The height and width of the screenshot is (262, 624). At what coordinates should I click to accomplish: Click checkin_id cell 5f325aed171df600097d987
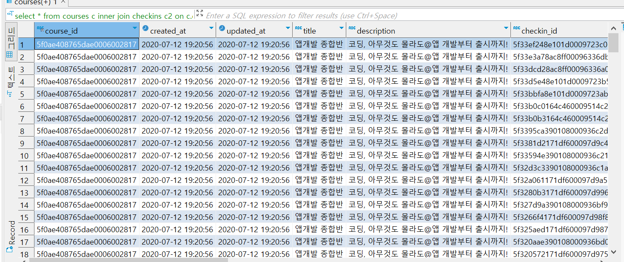coord(559,230)
